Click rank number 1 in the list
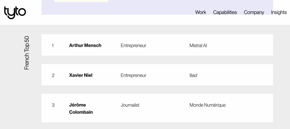This screenshot has width=290, height=129. (53, 45)
